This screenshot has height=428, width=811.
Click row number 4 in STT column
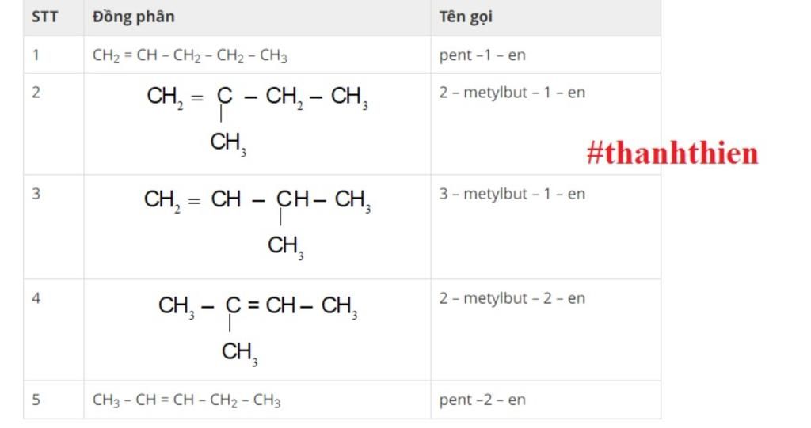tap(36, 298)
